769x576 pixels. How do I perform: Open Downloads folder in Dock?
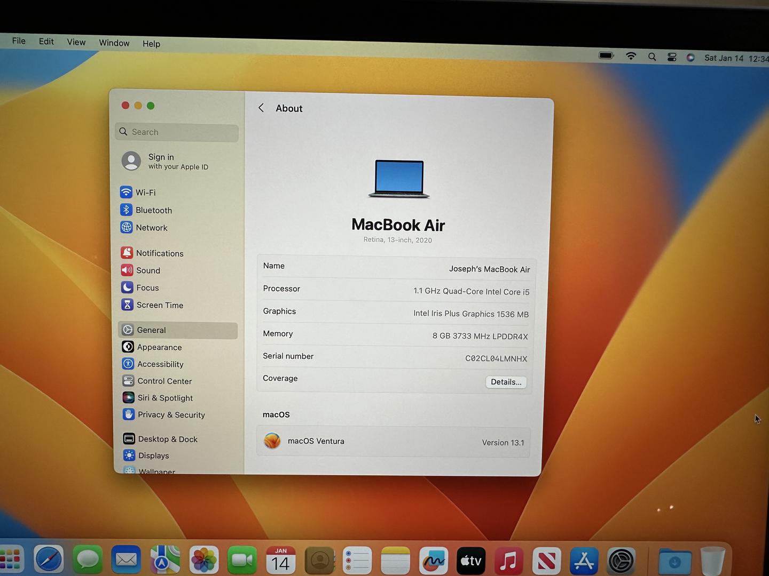(674, 562)
